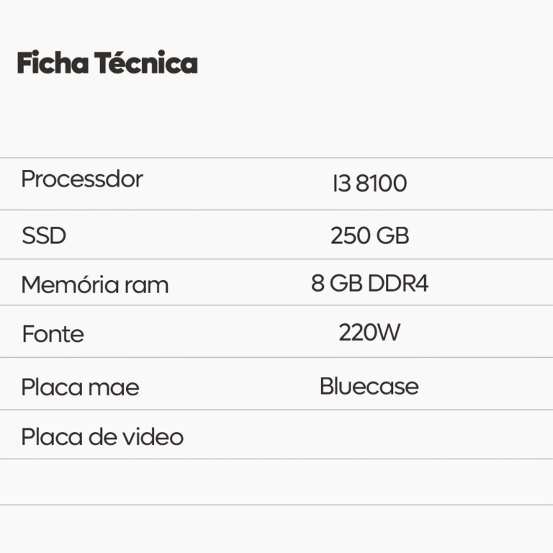Select the '8 GB DDR4' memory value

click(369, 283)
